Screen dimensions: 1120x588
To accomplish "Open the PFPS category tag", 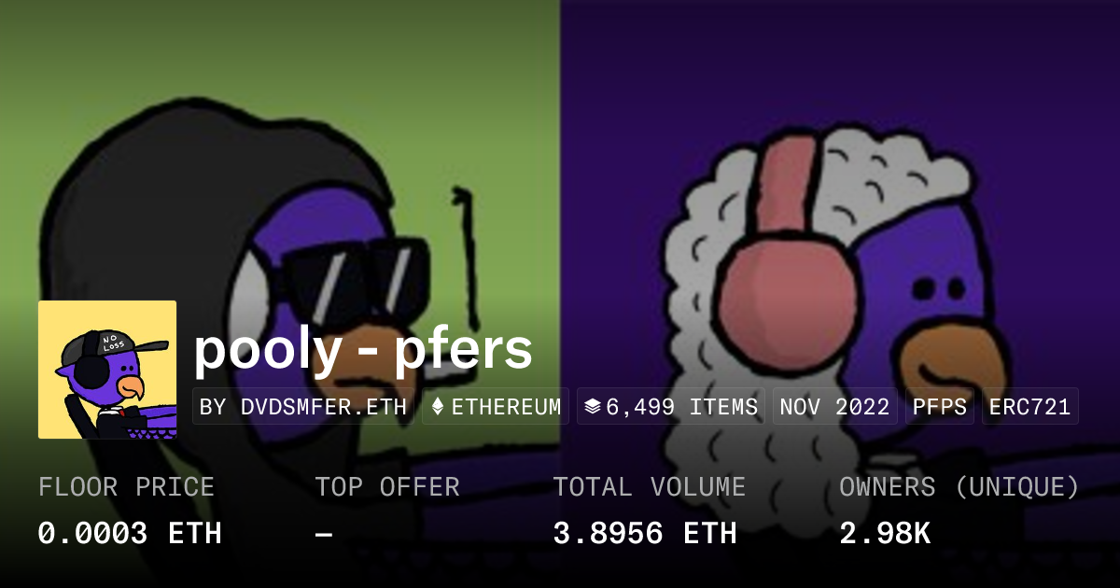I will click(x=939, y=407).
